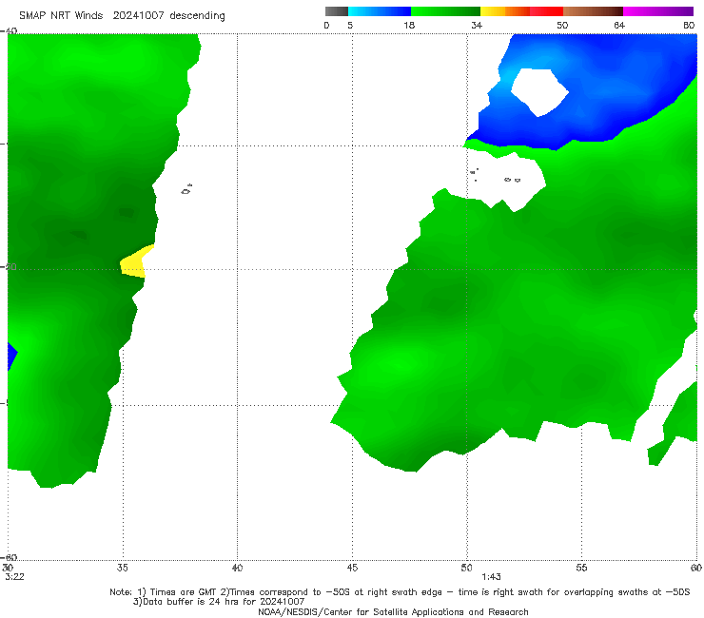This screenshot has width=704, height=618.
Task: Click the longitude axis label "35"
Action: point(123,568)
